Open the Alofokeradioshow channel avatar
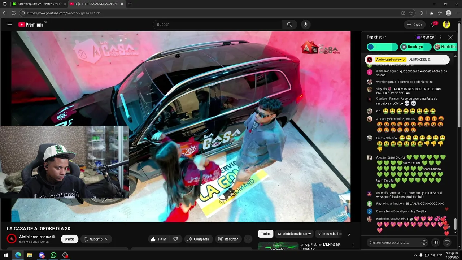Image resolution: width=462 pixels, height=260 pixels. [12, 239]
